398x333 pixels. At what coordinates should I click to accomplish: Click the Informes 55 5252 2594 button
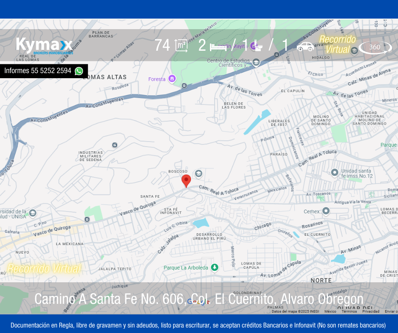pyautogui.click(x=44, y=71)
